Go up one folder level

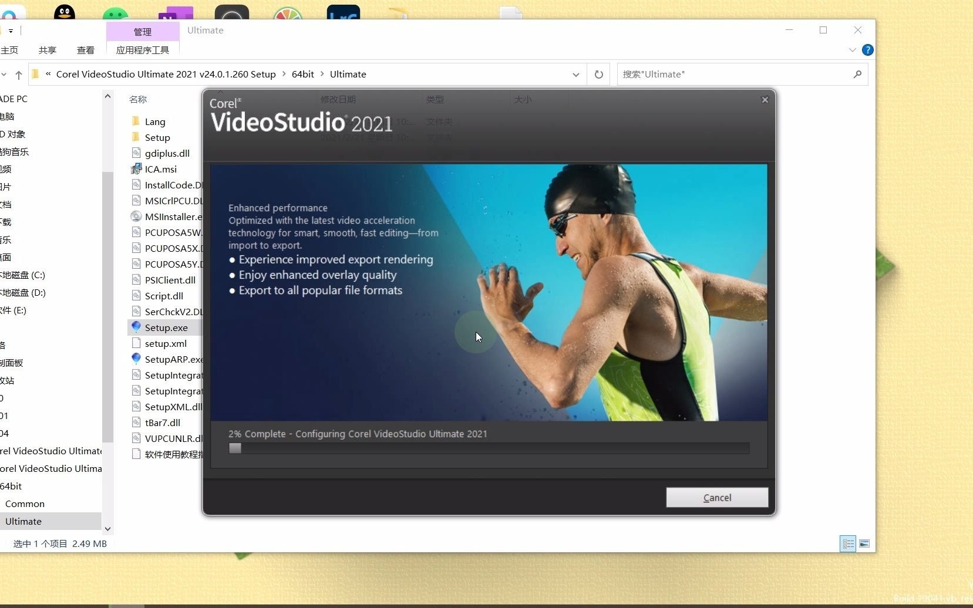pos(19,75)
